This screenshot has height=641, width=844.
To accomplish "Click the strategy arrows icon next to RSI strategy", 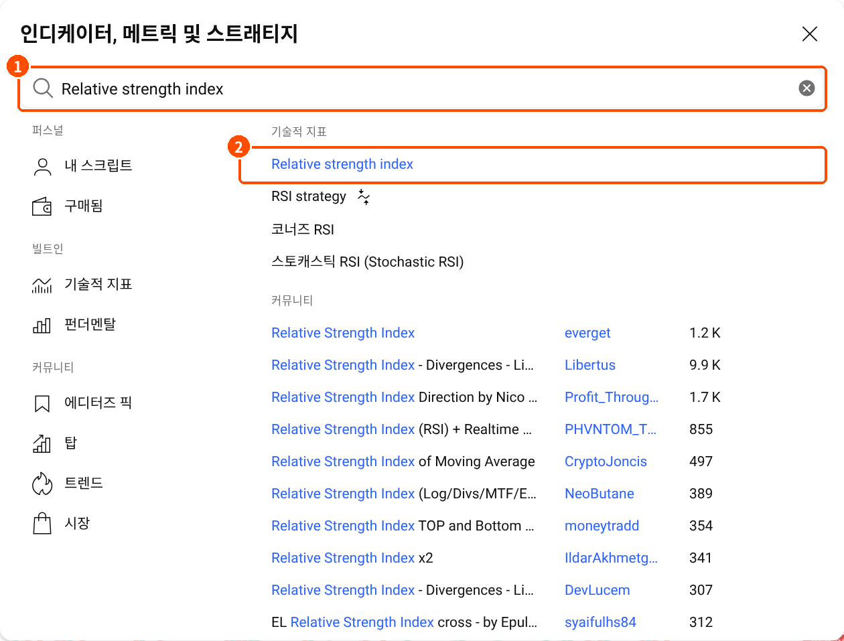I will 364,197.
